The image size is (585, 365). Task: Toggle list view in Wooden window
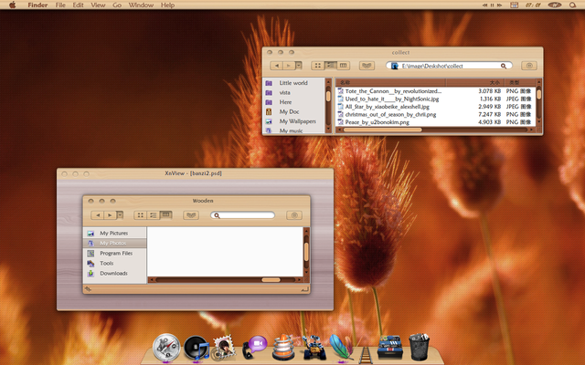pos(154,215)
